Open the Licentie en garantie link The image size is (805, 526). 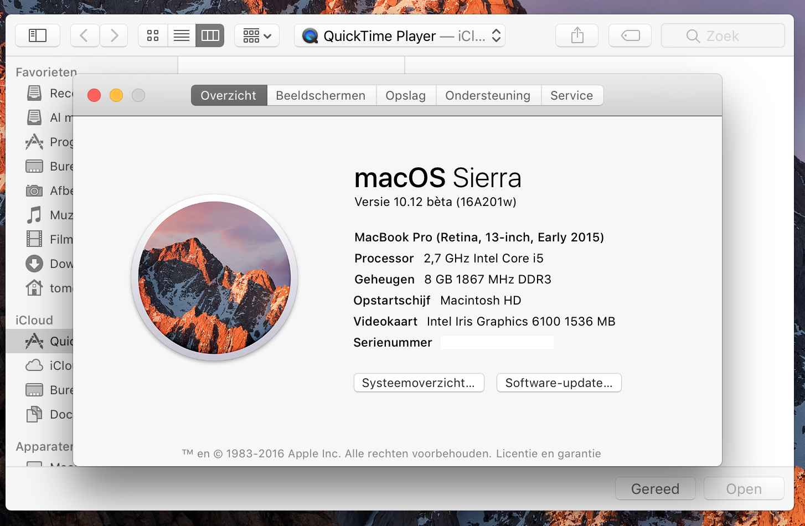point(548,453)
